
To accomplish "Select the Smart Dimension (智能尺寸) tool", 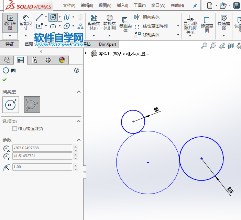I will pyautogui.click(x=26, y=22).
